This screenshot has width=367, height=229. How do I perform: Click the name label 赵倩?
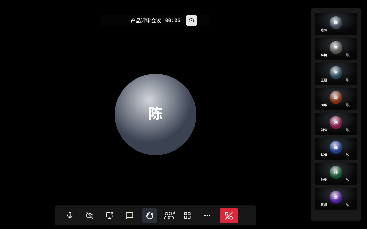tap(324, 155)
